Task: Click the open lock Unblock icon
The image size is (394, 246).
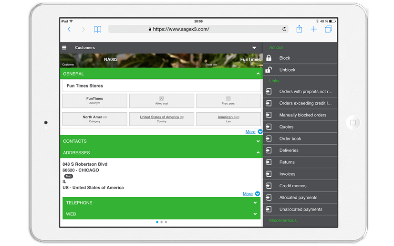Action: click(x=269, y=70)
